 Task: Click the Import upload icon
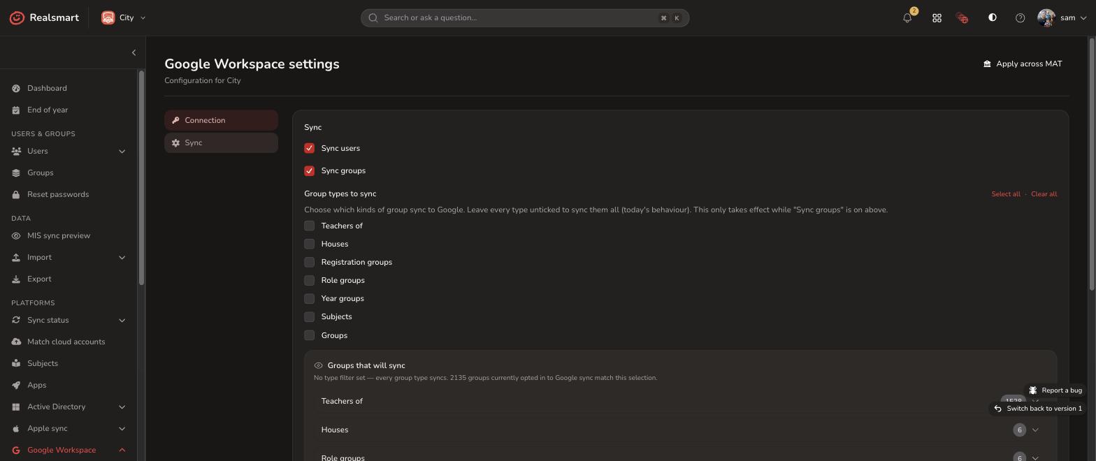pos(16,257)
